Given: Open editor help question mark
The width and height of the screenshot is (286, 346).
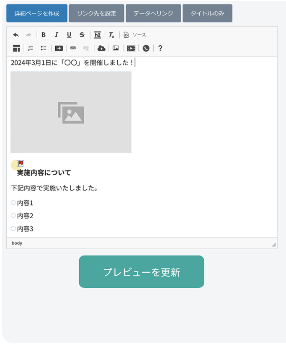Looking at the screenshot, I should coord(160,48).
